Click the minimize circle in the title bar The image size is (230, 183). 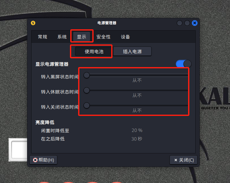tap(180, 23)
